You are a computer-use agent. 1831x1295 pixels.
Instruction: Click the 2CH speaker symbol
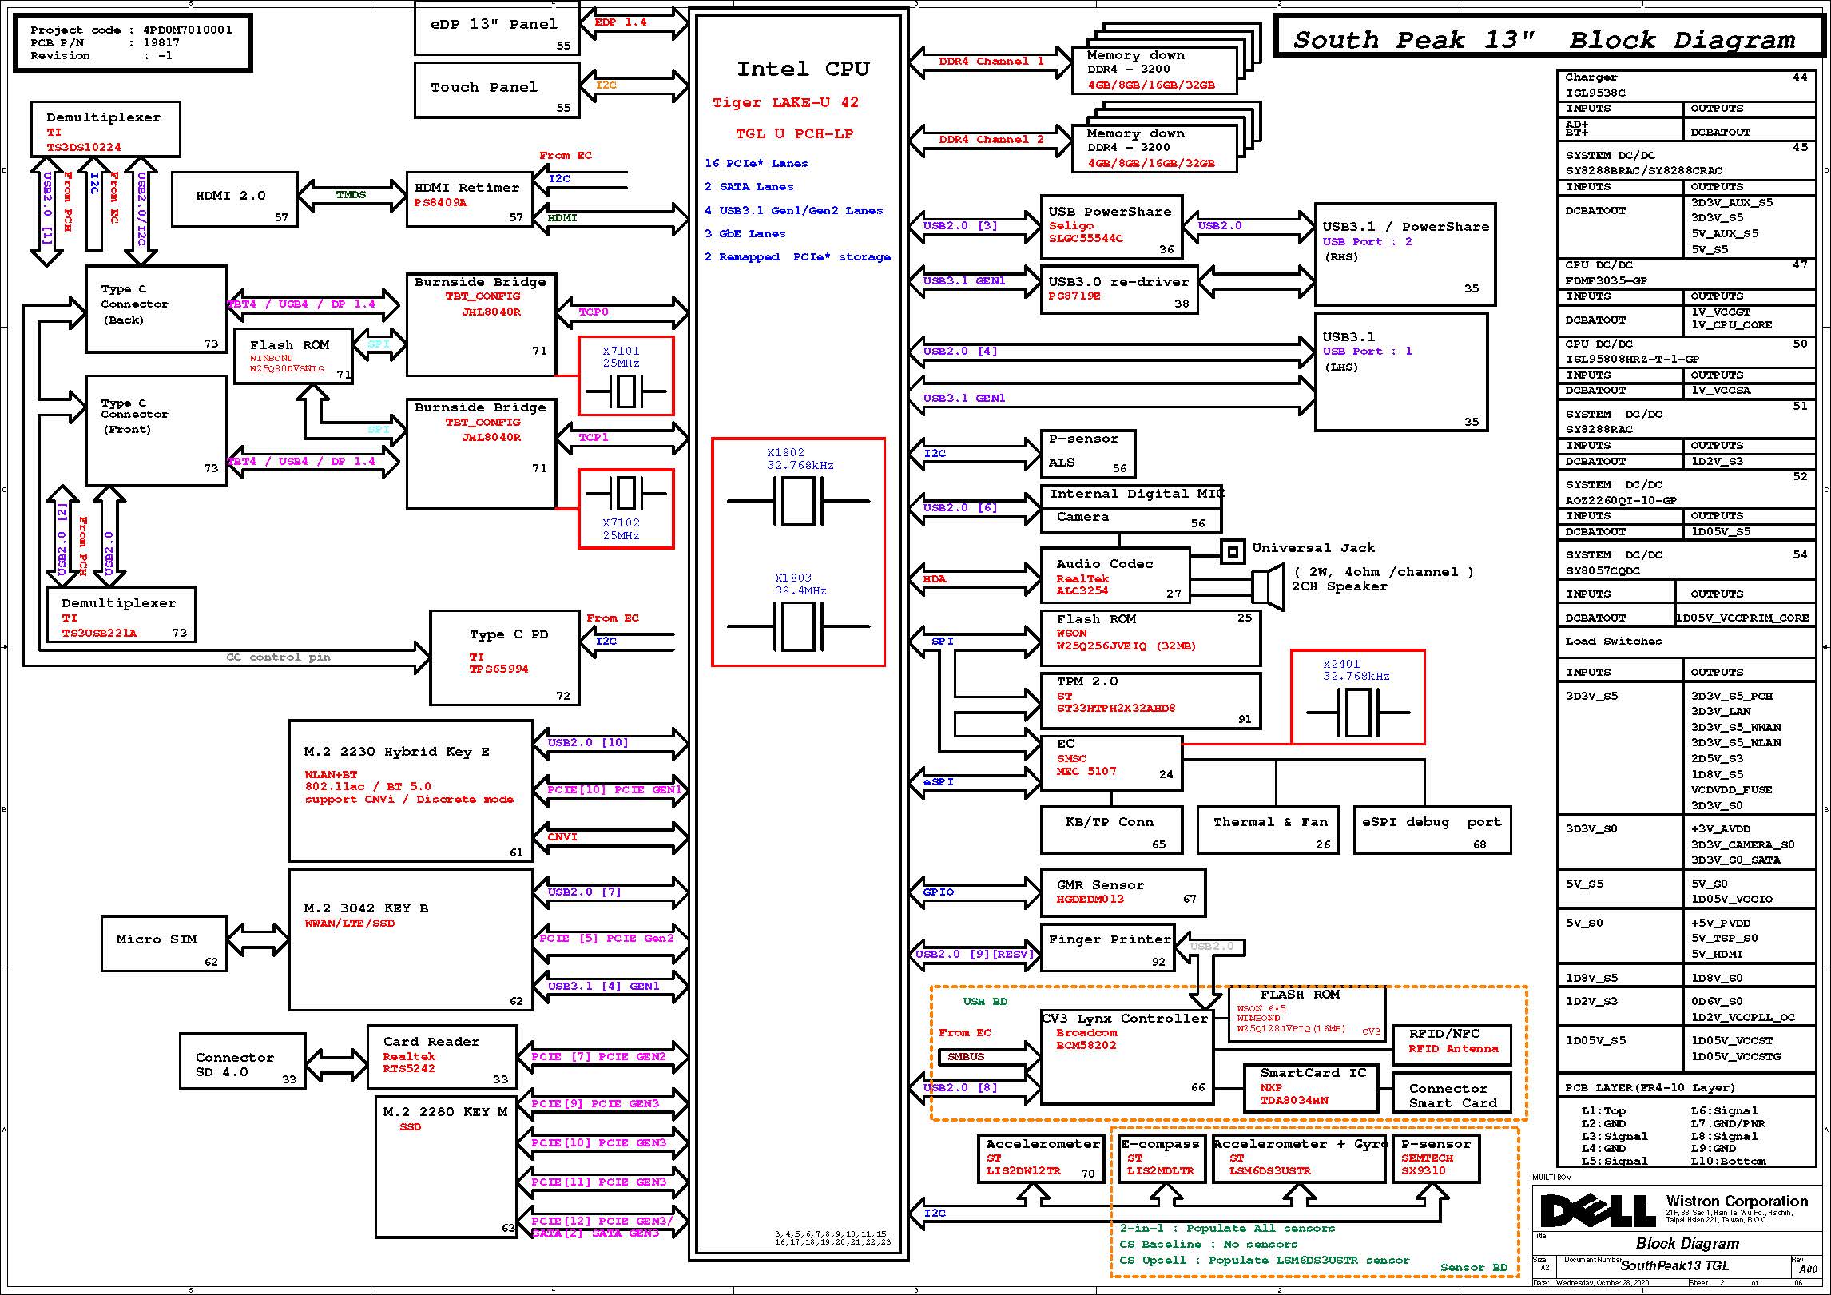1267,586
